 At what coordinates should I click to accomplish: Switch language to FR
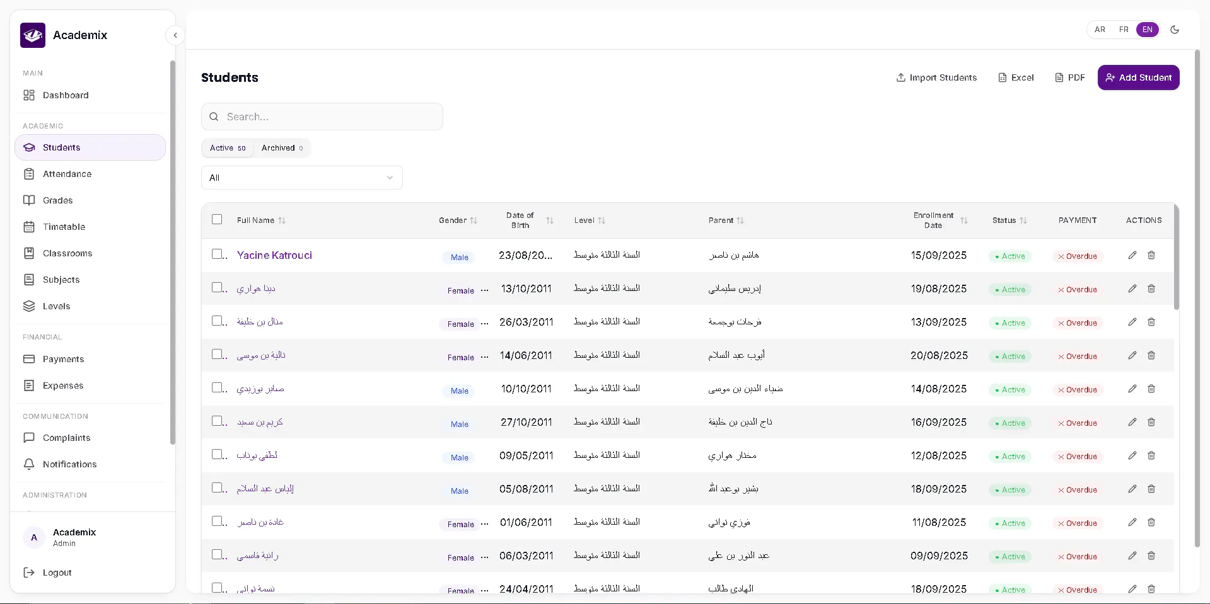point(1124,30)
